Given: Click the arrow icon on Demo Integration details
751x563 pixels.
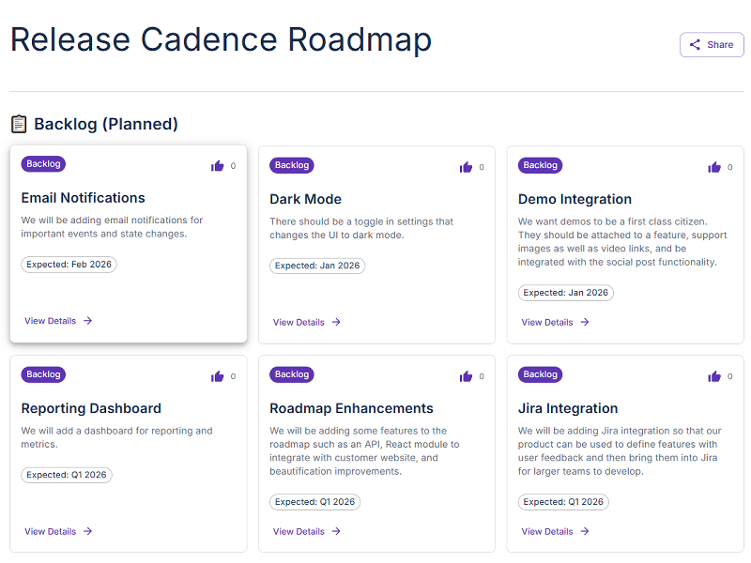Looking at the screenshot, I should [586, 322].
